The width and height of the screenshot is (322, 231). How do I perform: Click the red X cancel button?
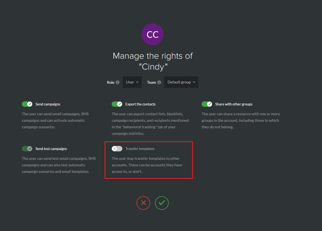click(143, 203)
